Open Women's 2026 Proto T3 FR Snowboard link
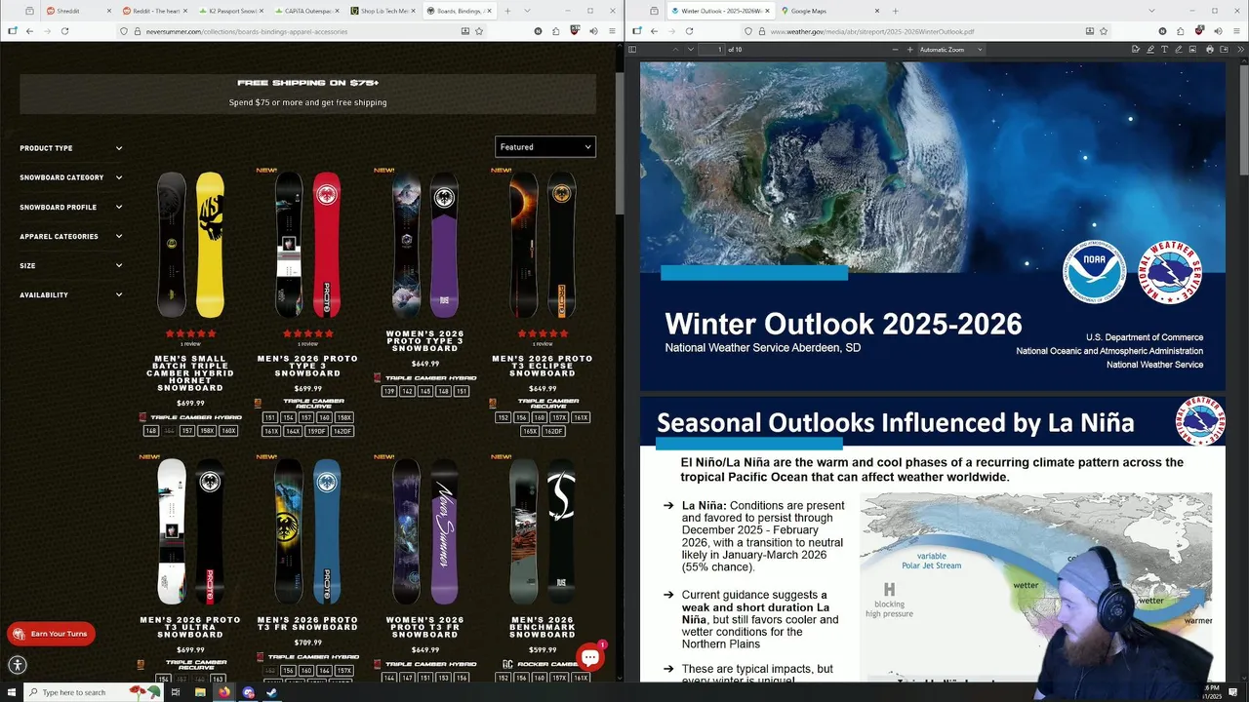This screenshot has width=1249, height=702. pos(424,627)
